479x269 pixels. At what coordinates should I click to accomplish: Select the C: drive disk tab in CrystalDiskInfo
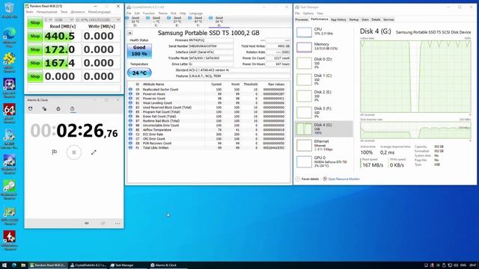click(156, 22)
